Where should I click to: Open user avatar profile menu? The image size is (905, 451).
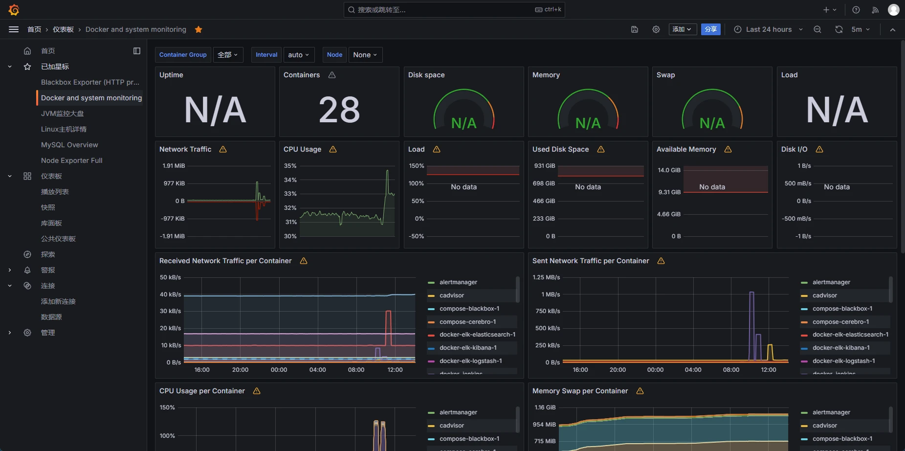point(894,10)
